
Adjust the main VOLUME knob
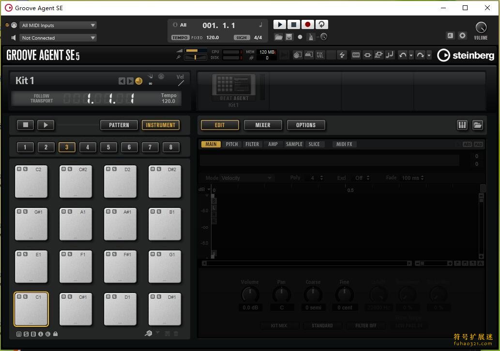pyautogui.click(x=481, y=28)
